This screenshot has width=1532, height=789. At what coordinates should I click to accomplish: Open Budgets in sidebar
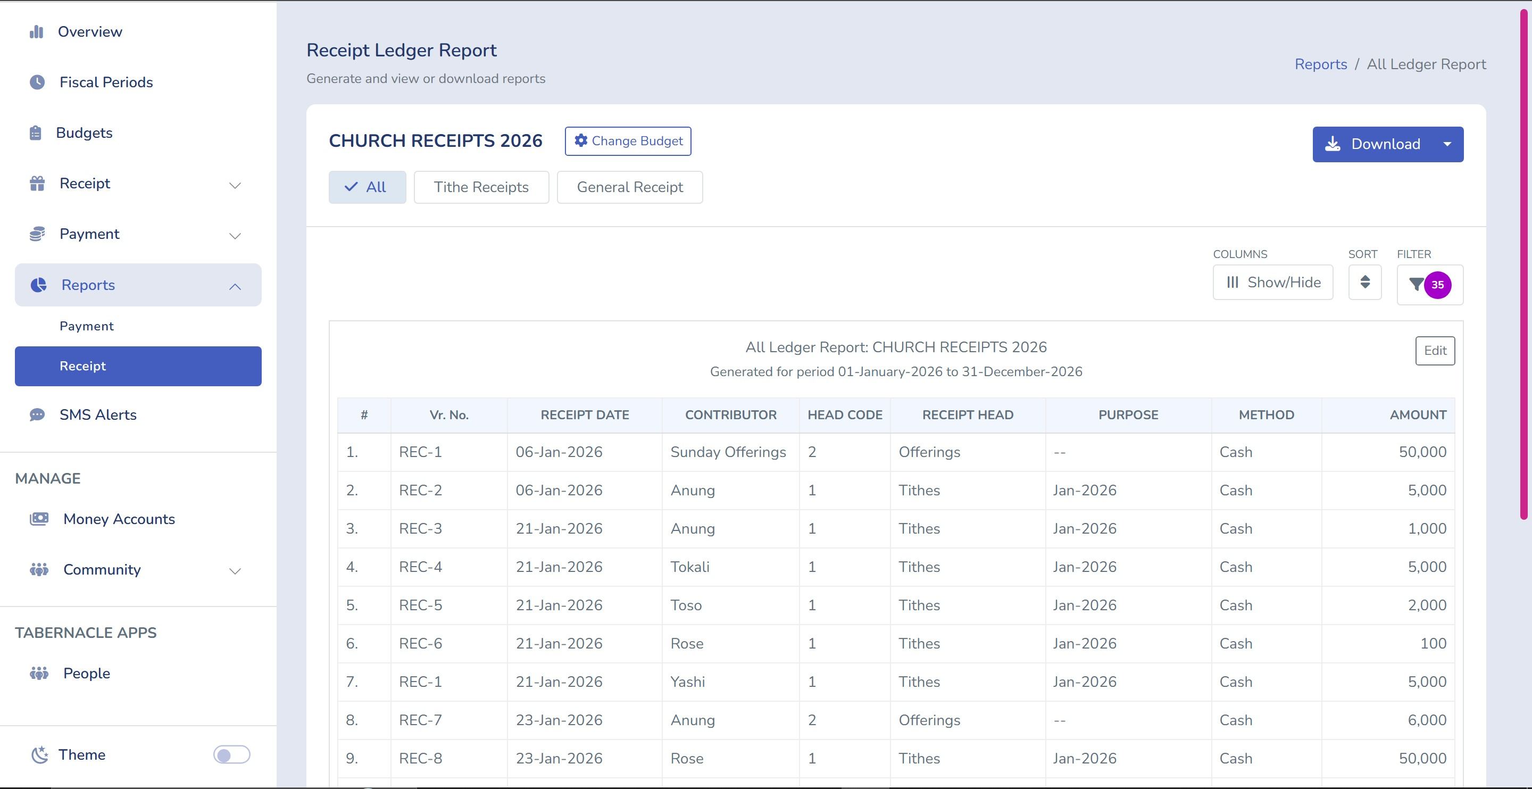point(84,132)
